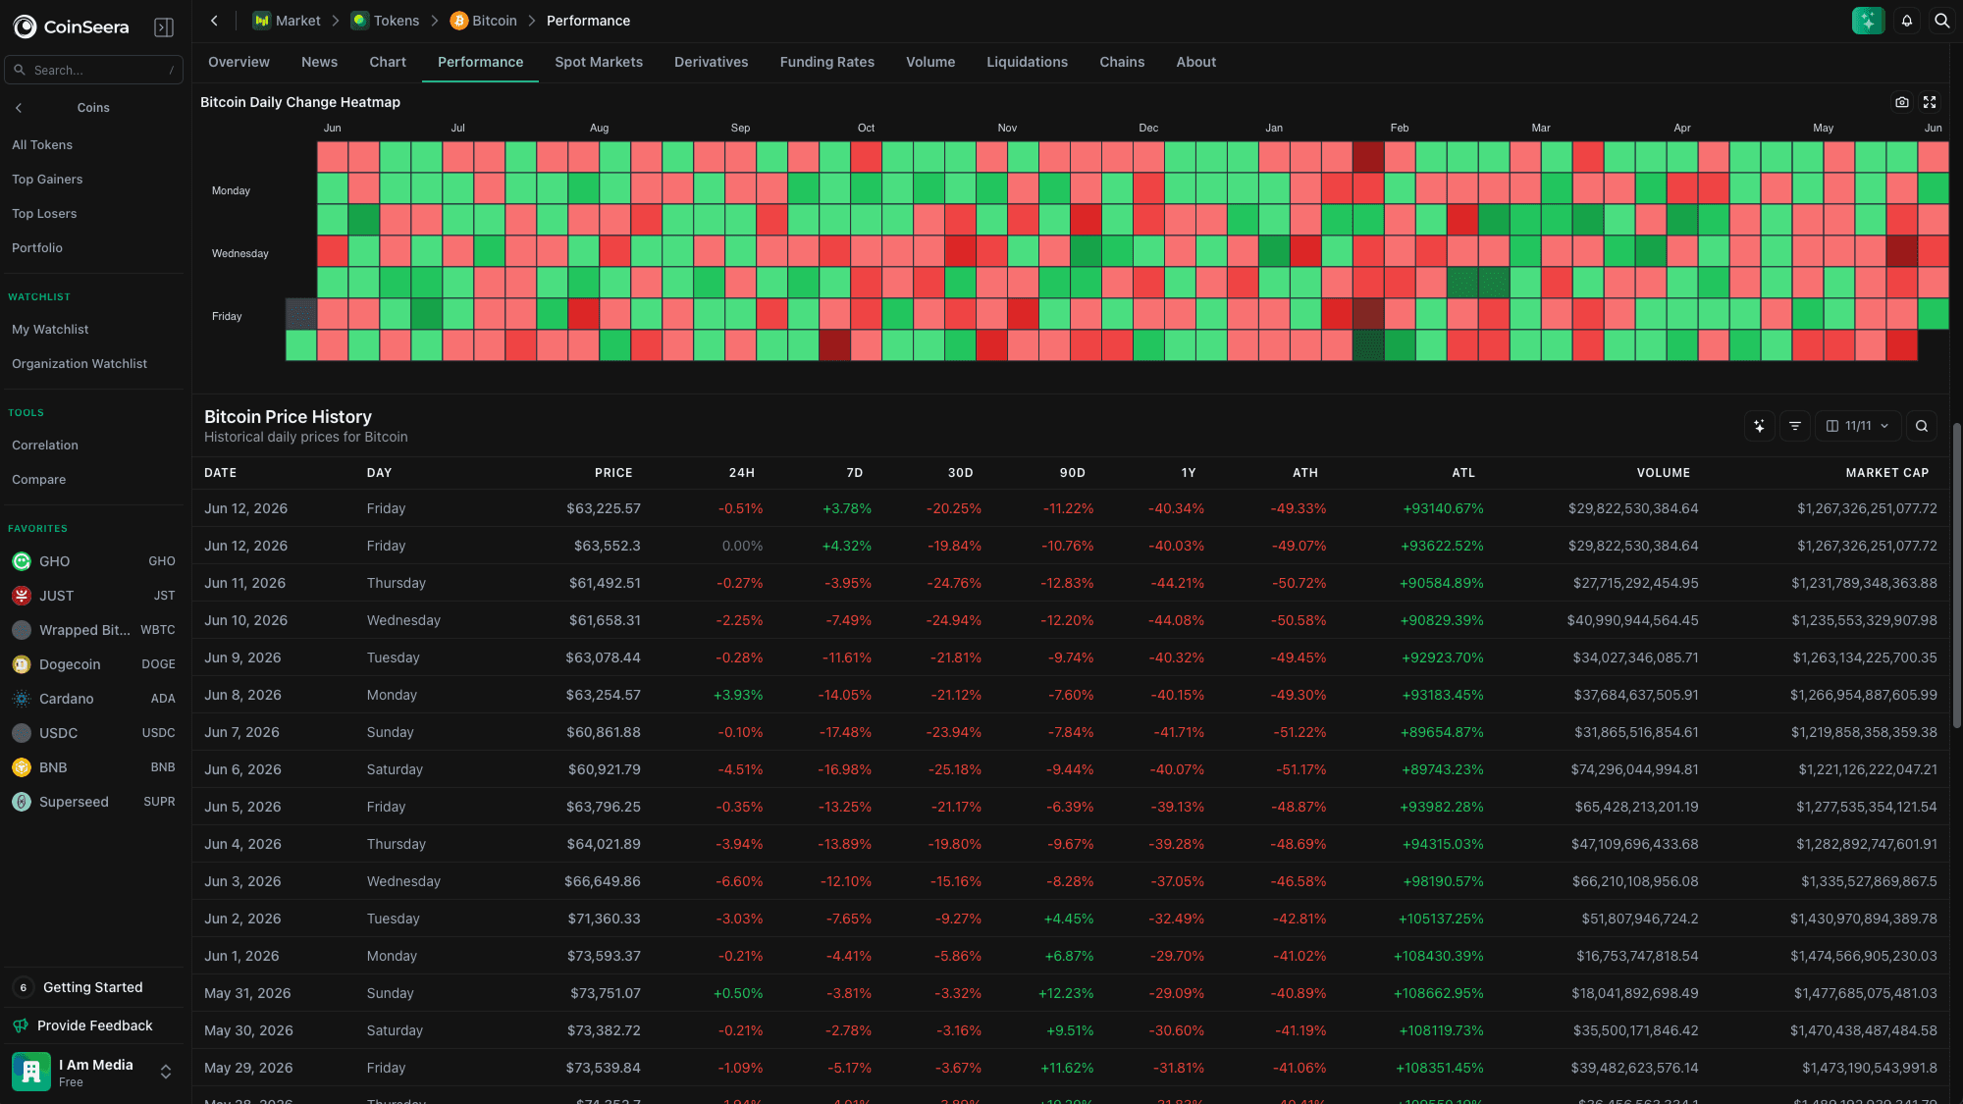Click the BNB icon in favorites
Viewport: 1963px width, 1104px height.
pos(22,767)
